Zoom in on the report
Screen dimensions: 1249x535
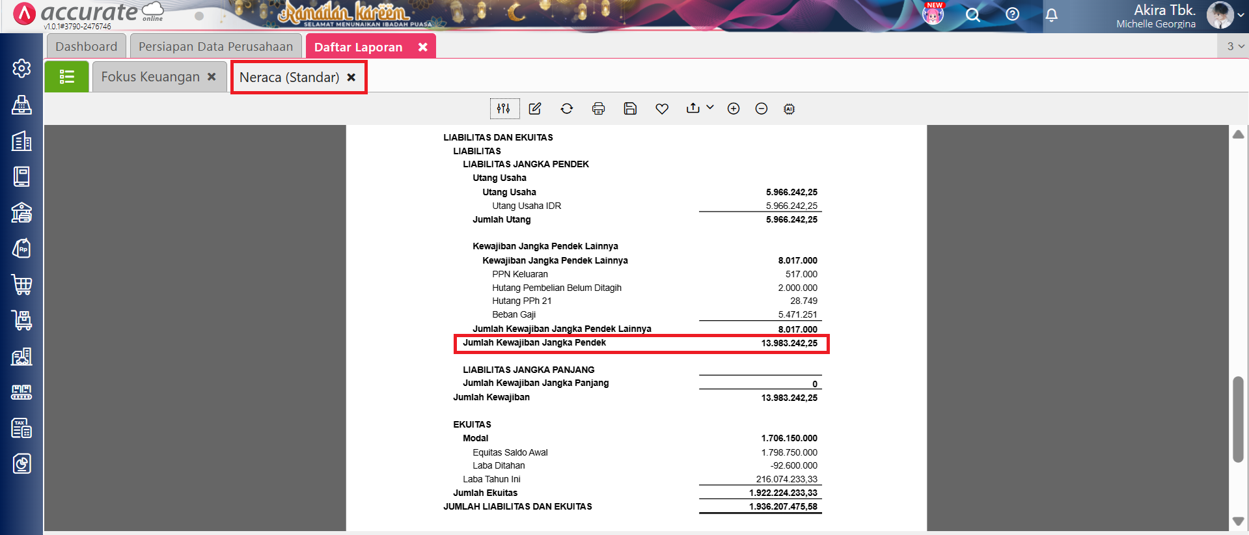coord(734,109)
